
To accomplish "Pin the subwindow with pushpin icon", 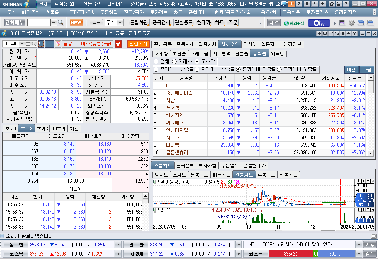I will (x=349, y=33).
